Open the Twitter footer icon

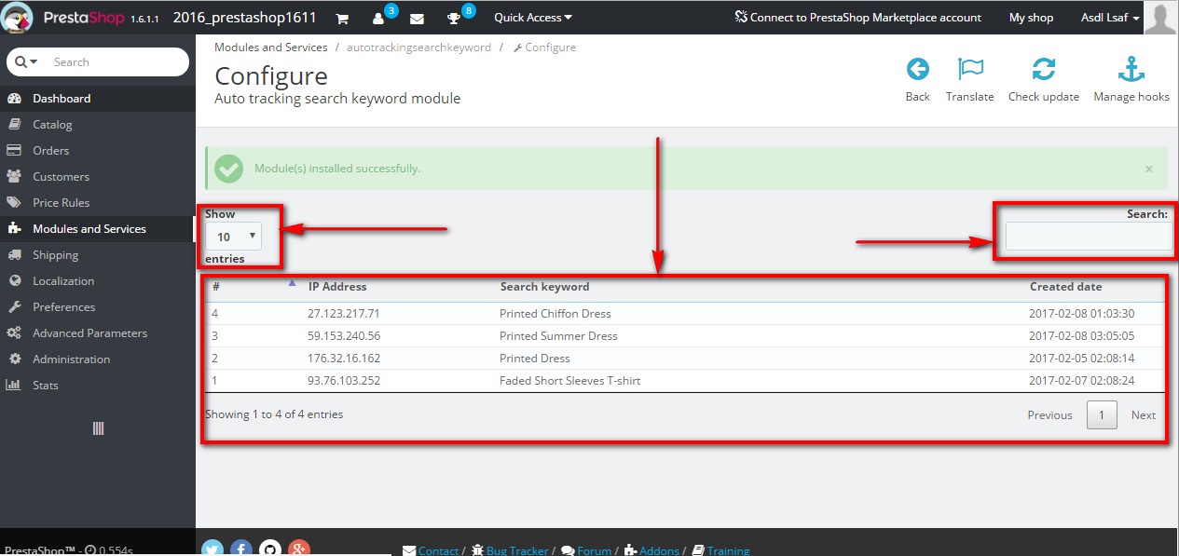point(213,549)
